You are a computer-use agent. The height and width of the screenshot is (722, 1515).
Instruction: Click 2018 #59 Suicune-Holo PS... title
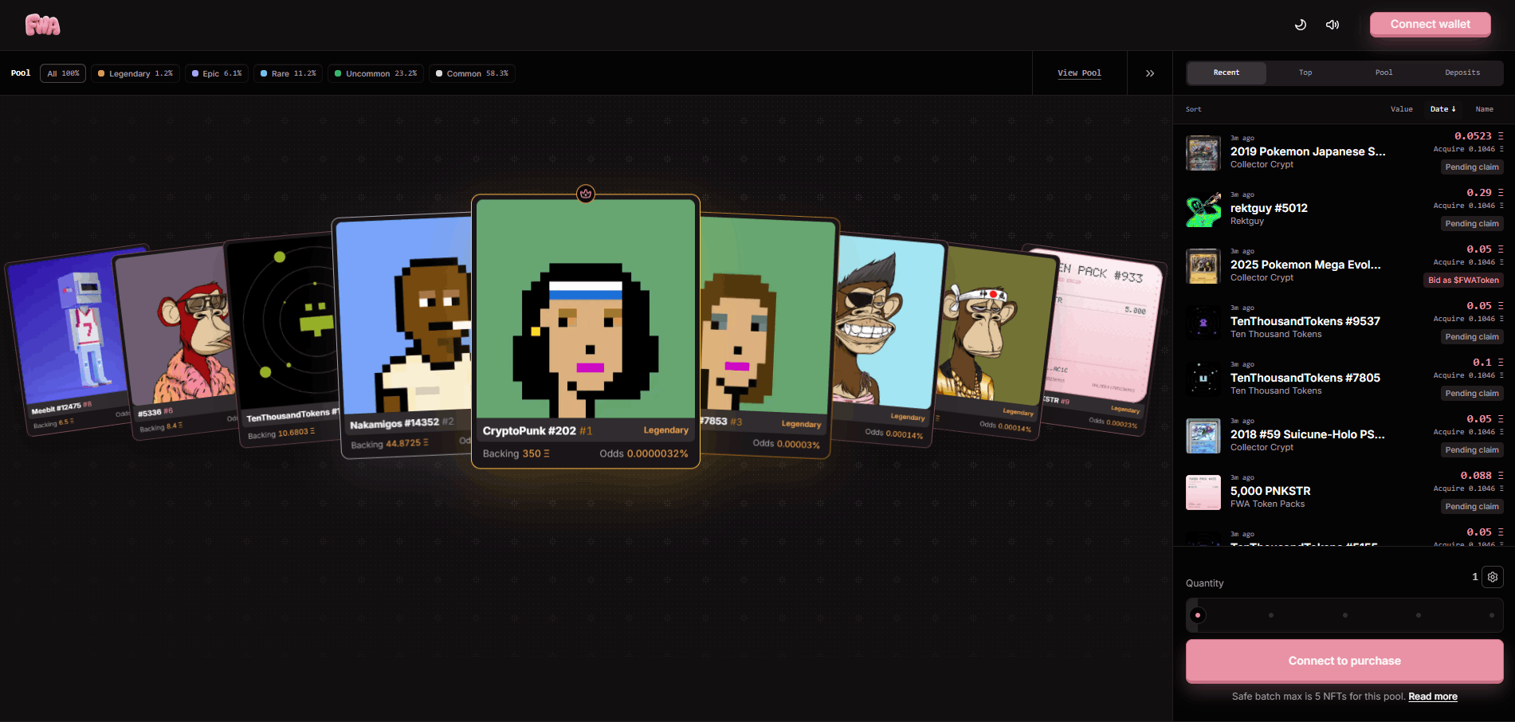pyautogui.click(x=1308, y=434)
